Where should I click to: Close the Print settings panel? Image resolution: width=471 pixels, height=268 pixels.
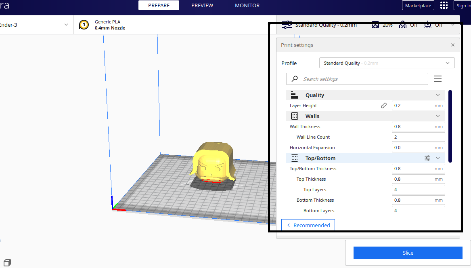(453, 45)
